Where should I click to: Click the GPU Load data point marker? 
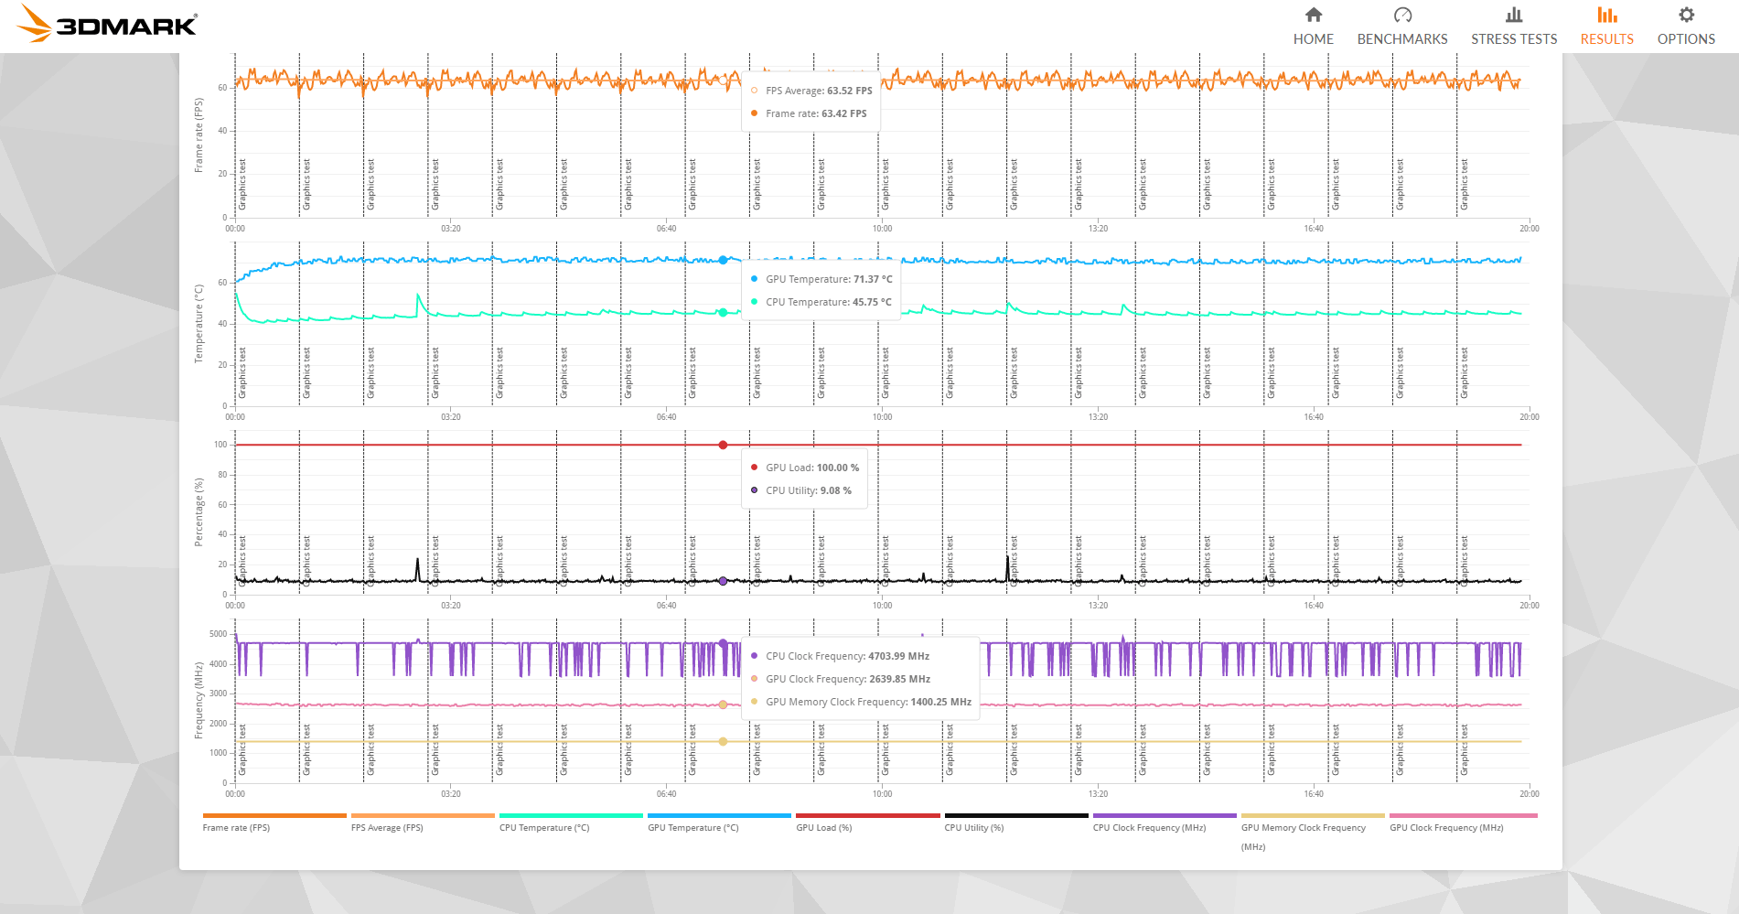[x=723, y=445]
